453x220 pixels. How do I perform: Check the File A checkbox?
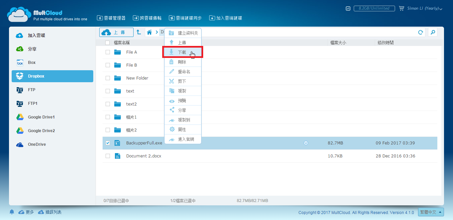point(108,52)
